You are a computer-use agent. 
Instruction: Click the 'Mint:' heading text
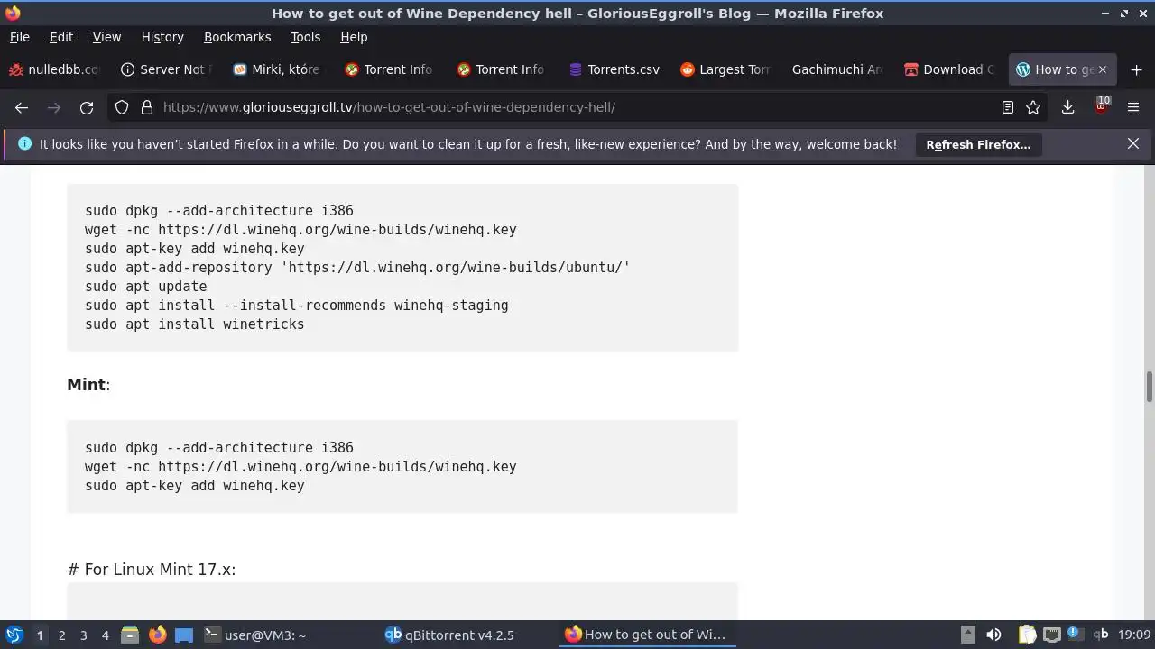pyautogui.click(x=88, y=385)
